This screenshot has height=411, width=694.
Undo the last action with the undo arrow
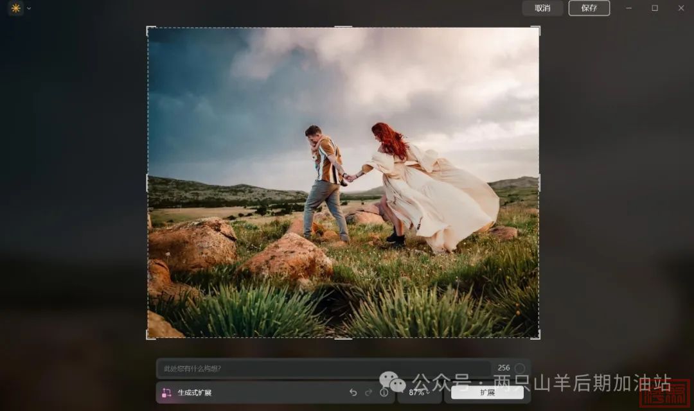[353, 392]
